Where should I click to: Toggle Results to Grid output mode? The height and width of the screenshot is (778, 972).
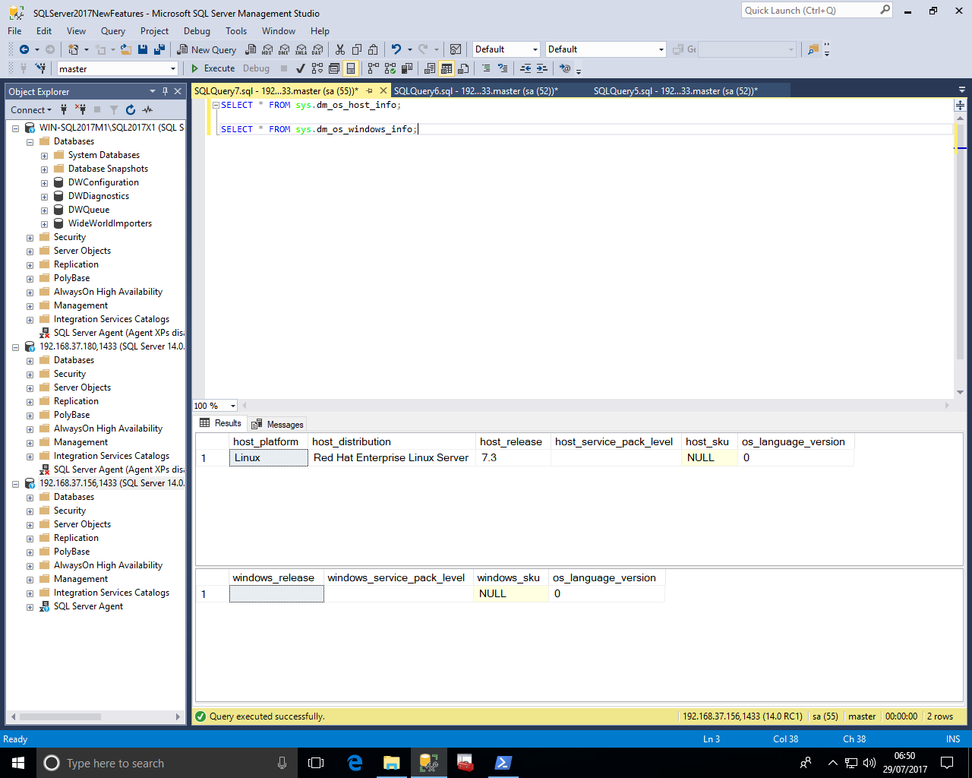(x=447, y=68)
